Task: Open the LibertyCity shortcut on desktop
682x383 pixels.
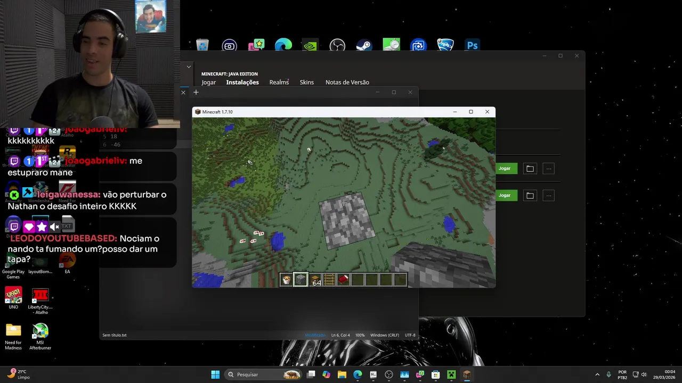Action: pyautogui.click(x=40, y=302)
